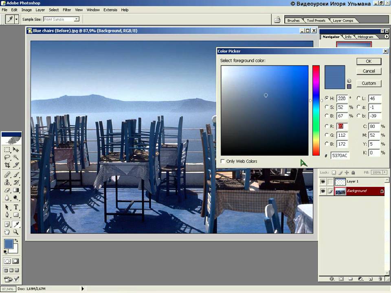The height and width of the screenshot is (293, 391).
Task: Click the zoom percentage field in status bar
Action: (x=8, y=289)
